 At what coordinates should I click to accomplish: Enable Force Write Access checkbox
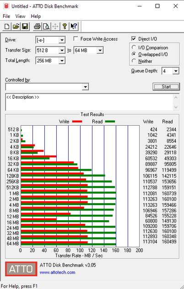pos(76,39)
